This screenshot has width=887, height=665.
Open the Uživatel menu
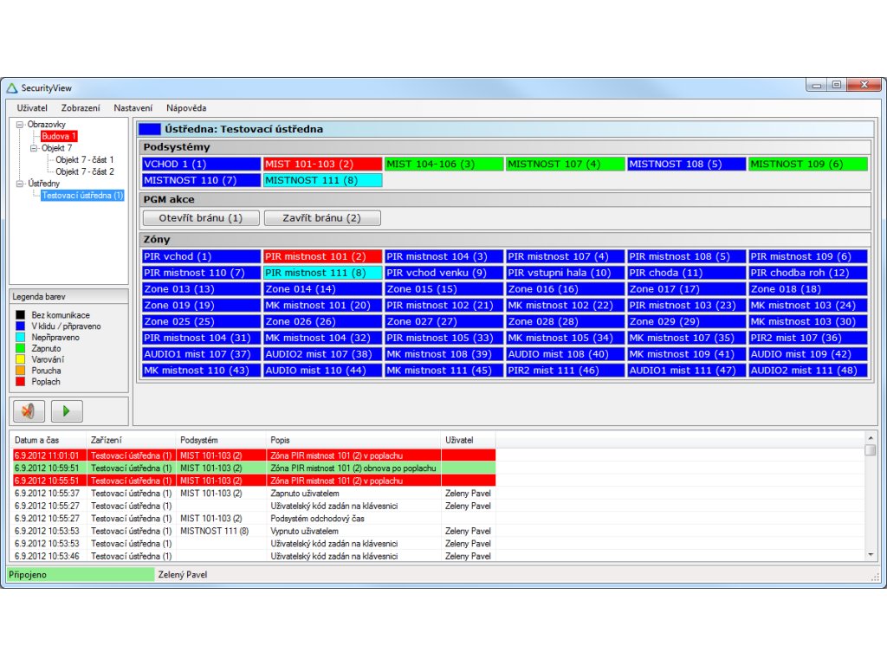32,108
